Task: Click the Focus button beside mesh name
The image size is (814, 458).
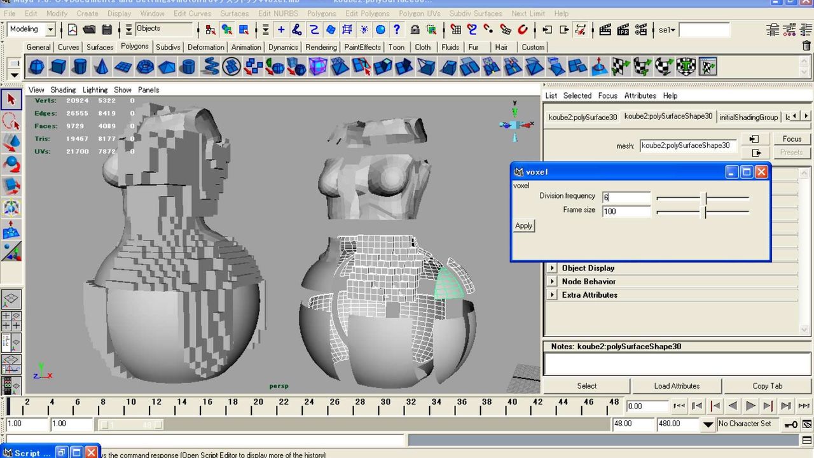Action: 792,139
